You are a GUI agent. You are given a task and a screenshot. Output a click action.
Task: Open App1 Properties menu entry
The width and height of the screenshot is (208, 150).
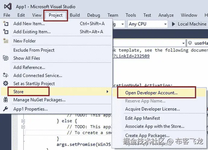coord(56,109)
